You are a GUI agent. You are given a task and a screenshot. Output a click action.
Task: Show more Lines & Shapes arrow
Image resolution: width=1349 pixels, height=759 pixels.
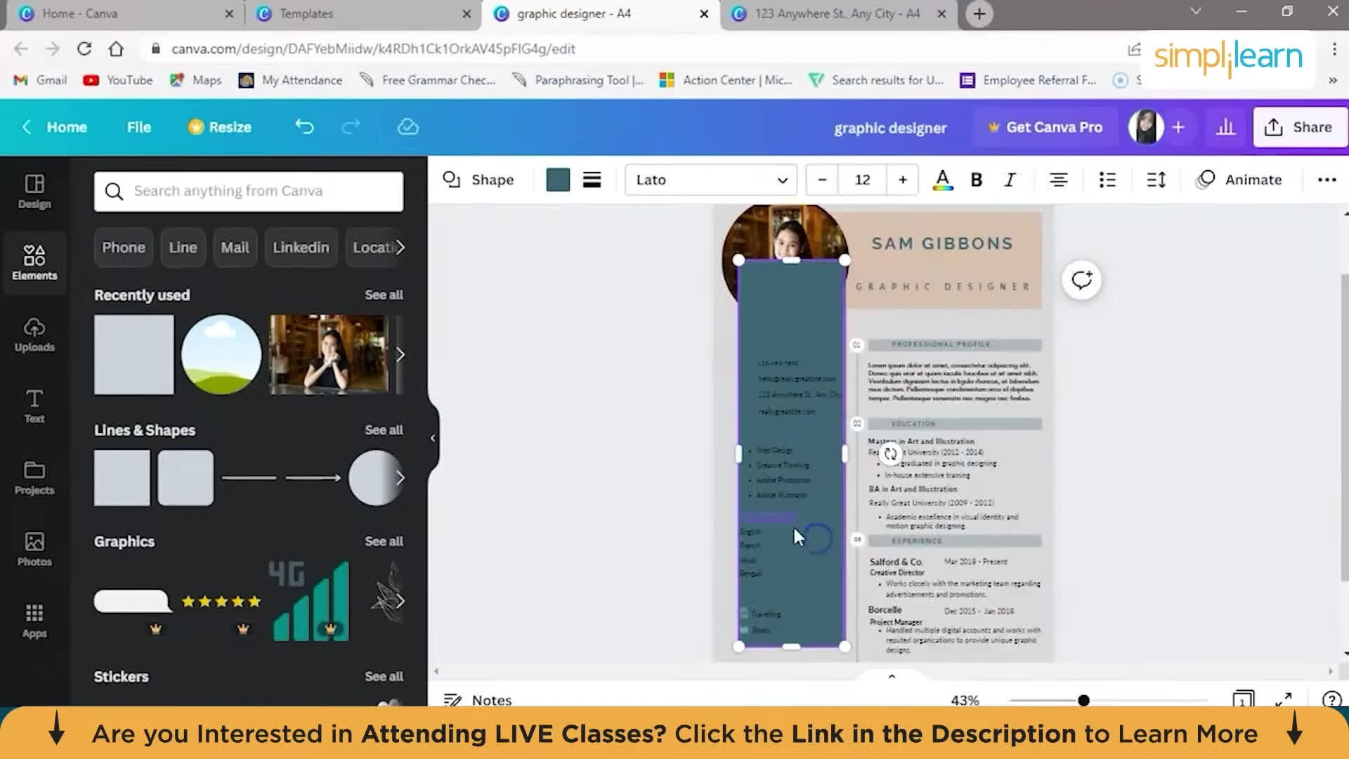pyautogui.click(x=400, y=478)
